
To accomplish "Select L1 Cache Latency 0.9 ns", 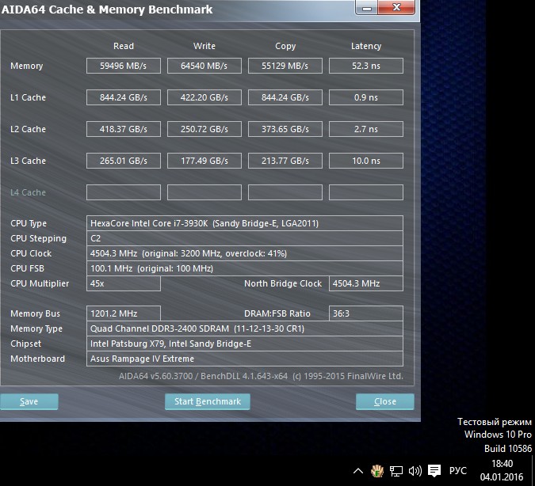I will [x=366, y=97].
